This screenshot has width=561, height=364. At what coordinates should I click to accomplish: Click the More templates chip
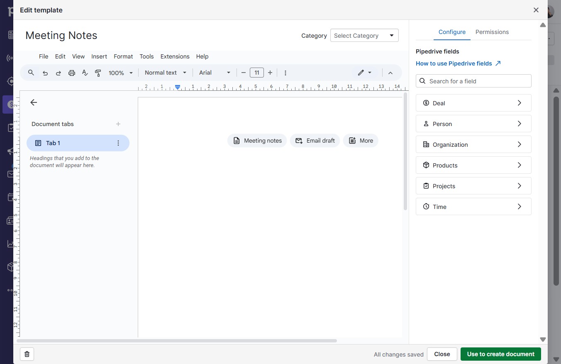[361, 141]
